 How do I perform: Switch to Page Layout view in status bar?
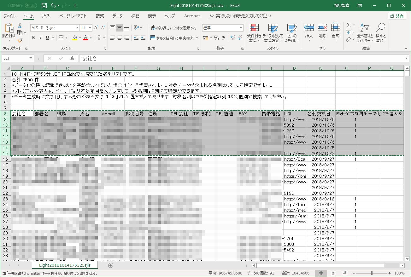(x=333, y=273)
